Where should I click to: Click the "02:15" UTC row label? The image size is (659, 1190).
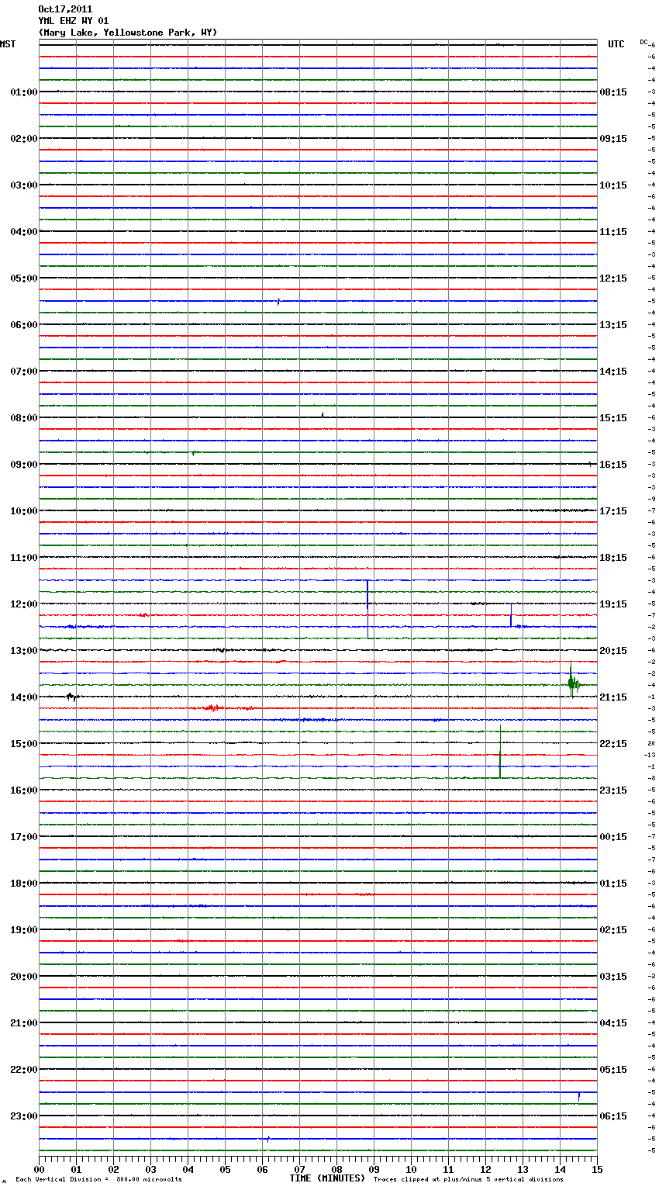pos(613,930)
